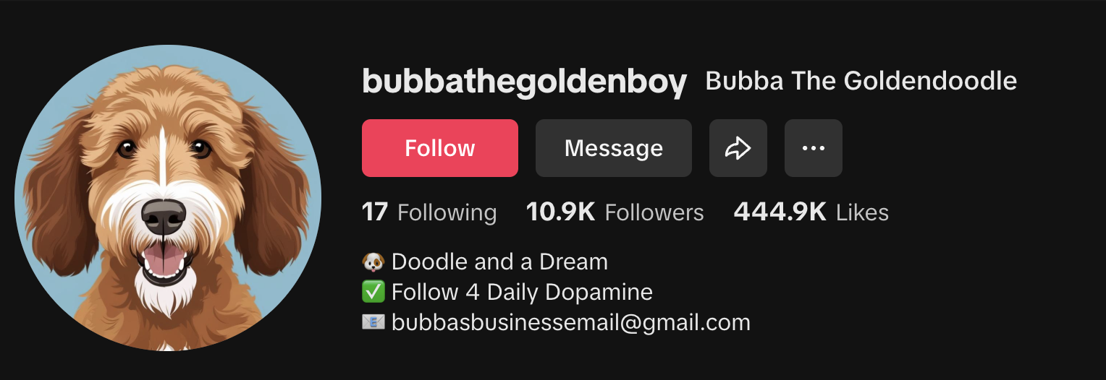Click the Following label text
The width and height of the screenshot is (1106, 380).
447,213
